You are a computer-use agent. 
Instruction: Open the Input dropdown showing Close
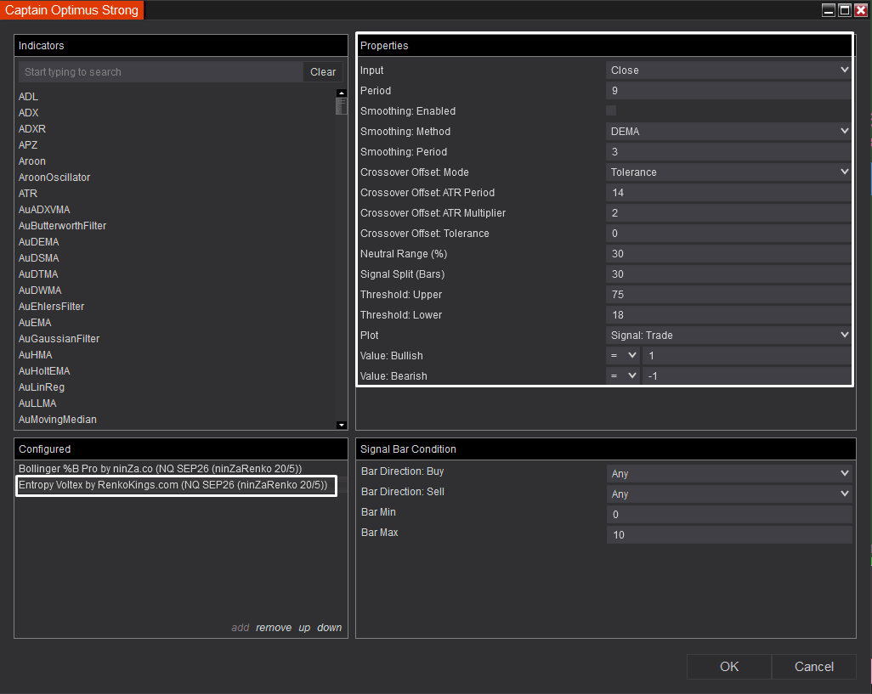pyautogui.click(x=728, y=70)
